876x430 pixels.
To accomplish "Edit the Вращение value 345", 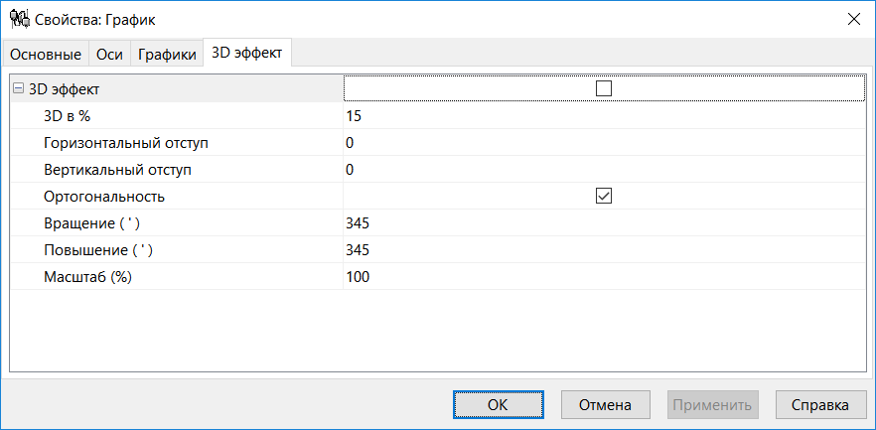I will [605, 222].
